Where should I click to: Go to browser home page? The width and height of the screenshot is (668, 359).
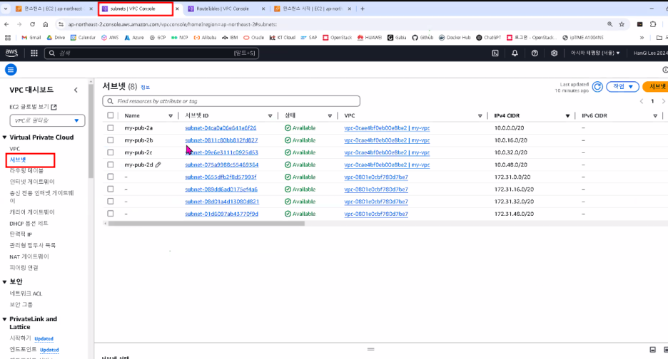pos(46,25)
